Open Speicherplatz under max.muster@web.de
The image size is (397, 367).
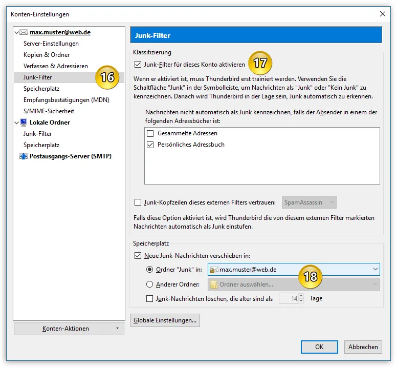pos(41,89)
